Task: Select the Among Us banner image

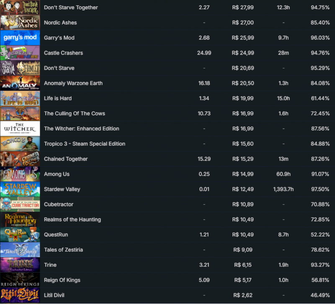Action: (x=20, y=174)
